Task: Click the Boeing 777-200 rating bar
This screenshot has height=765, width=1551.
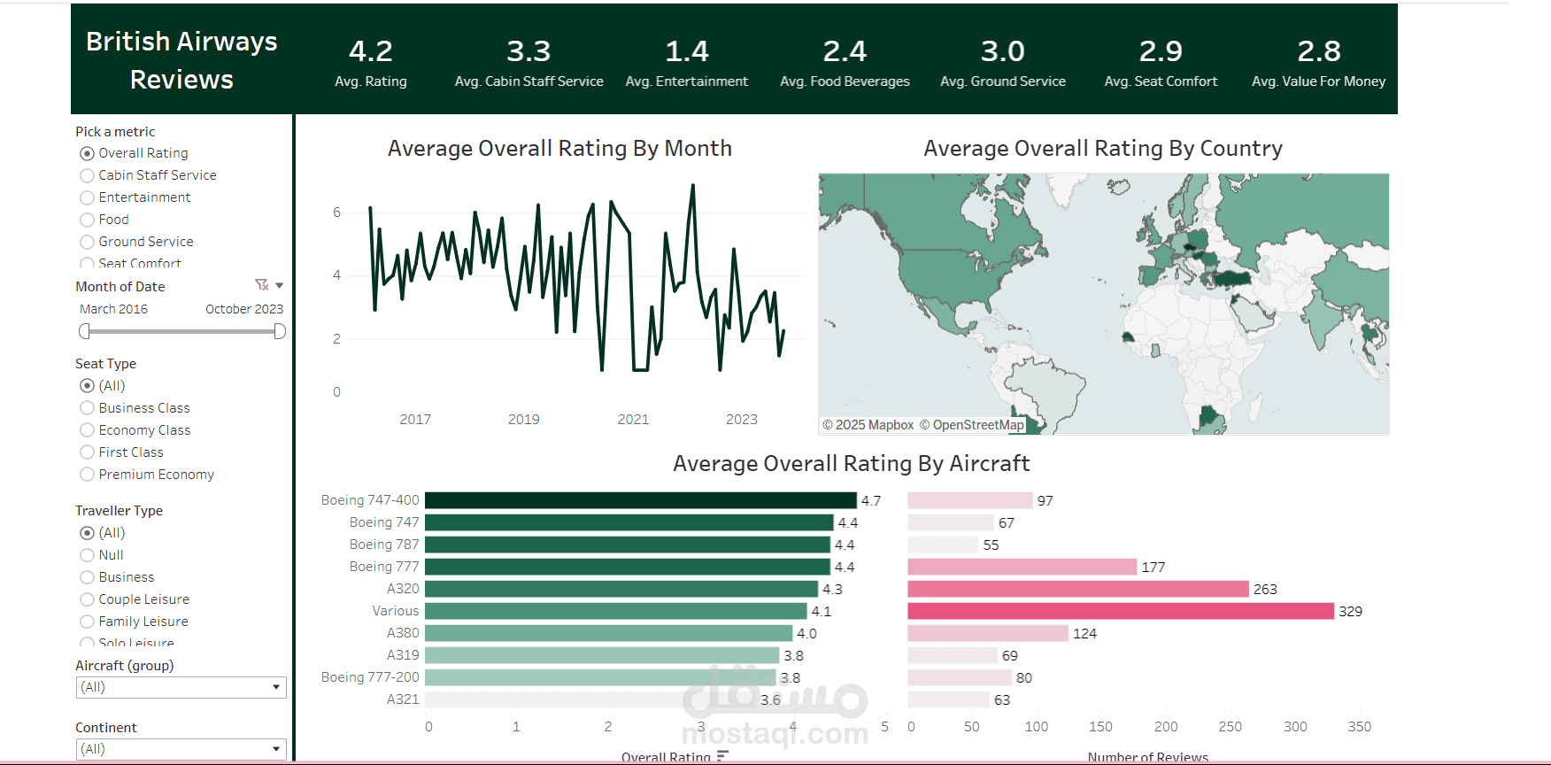Action: click(x=600, y=677)
